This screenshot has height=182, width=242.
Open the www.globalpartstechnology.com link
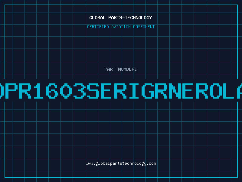pos(121,163)
